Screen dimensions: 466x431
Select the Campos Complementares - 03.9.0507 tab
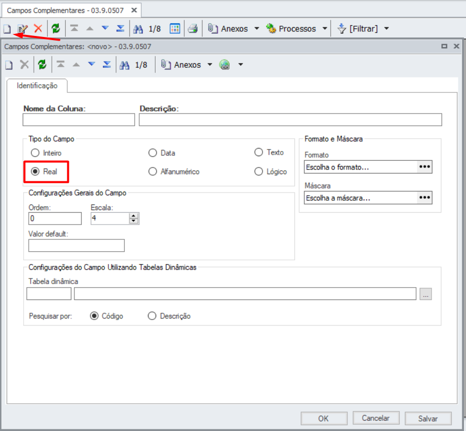[65, 10]
